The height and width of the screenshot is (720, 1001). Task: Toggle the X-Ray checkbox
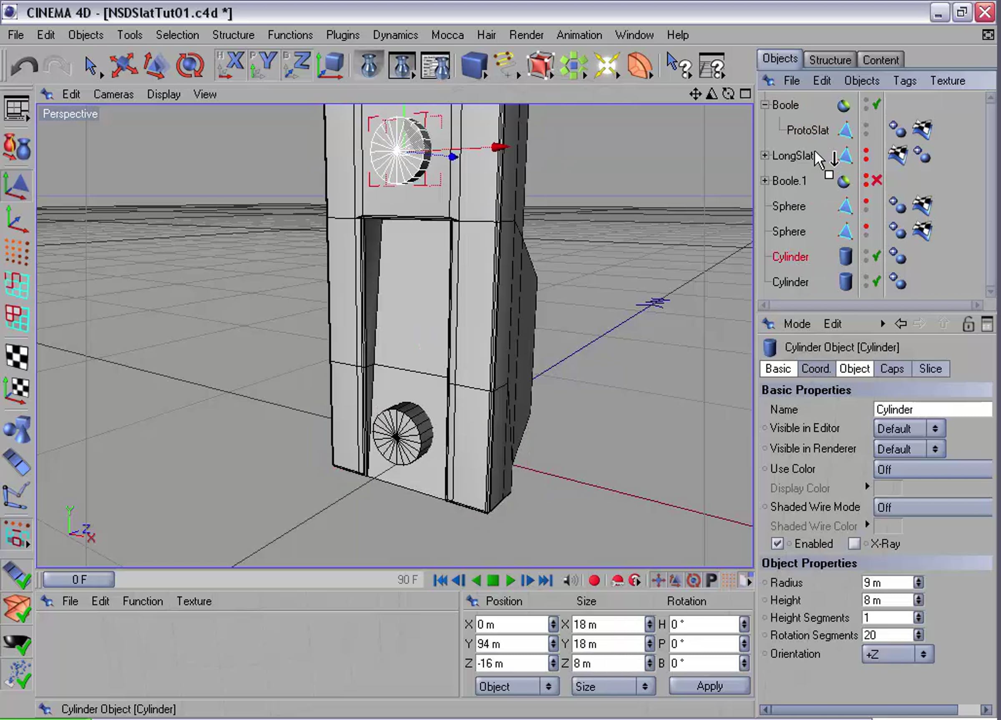pyautogui.click(x=854, y=544)
